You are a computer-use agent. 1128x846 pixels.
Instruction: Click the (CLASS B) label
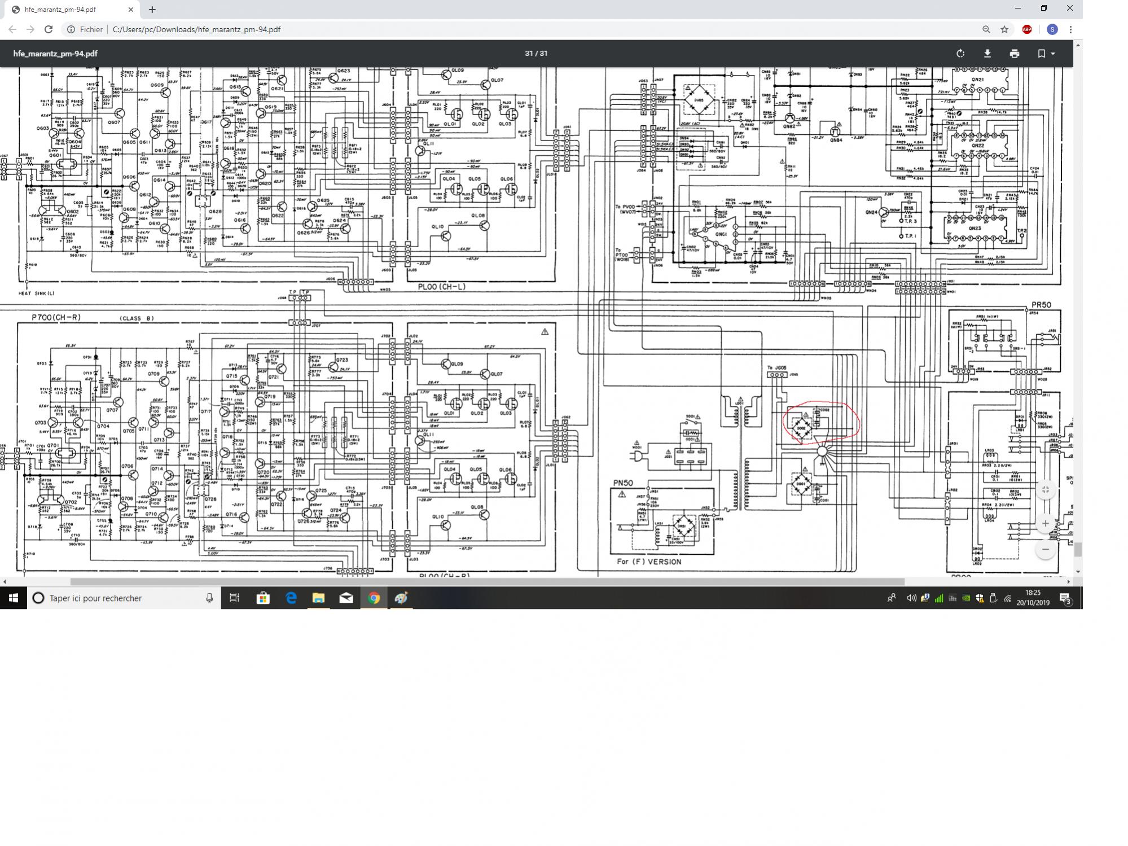[x=137, y=318]
